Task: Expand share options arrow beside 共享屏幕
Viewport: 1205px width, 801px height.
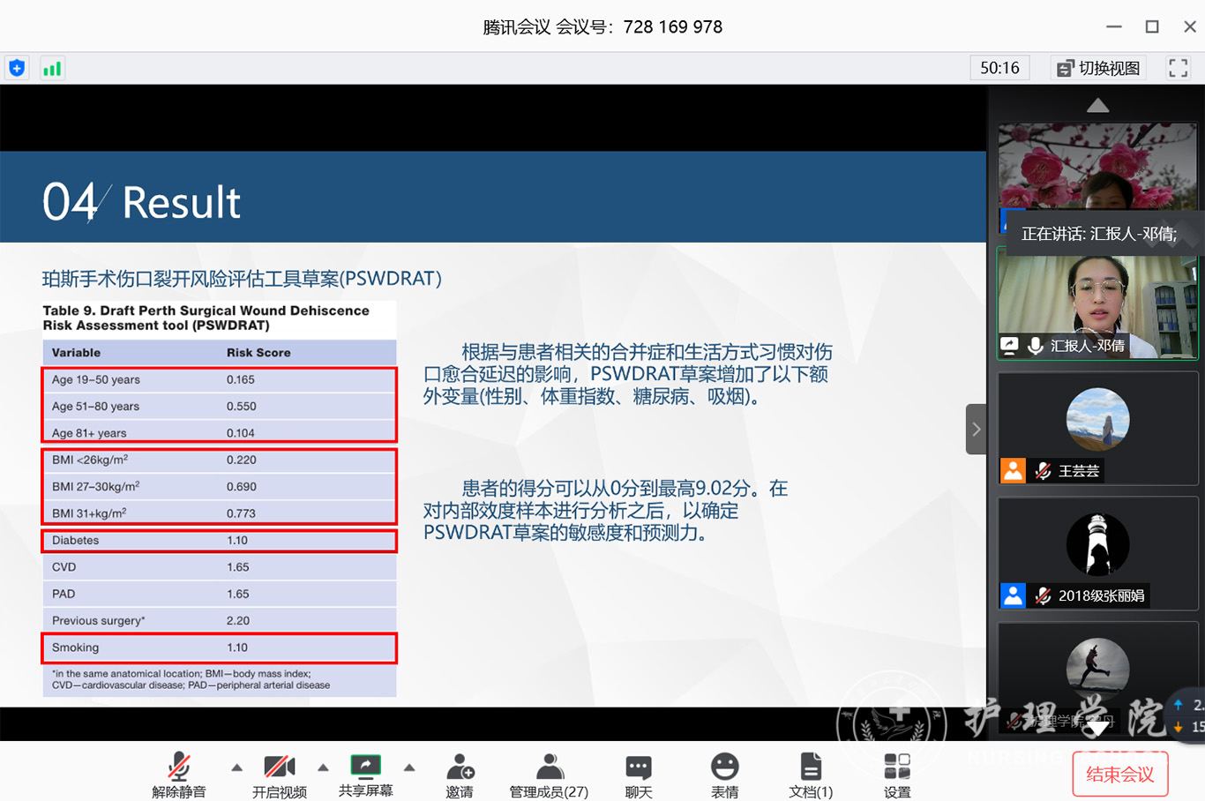Action: coord(409,767)
